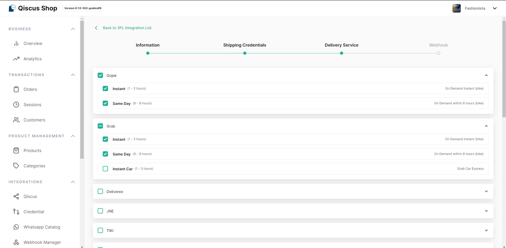The image size is (506, 248).
Task: Click the Credential git branch icon
Action: click(16, 212)
